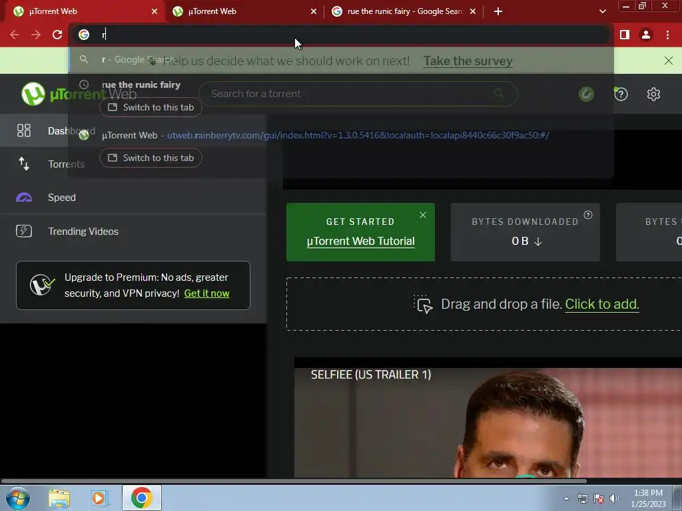The width and height of the screenshot is (682, 511).
Task: Open µTorrent settings gear
Action: (653, 94)
